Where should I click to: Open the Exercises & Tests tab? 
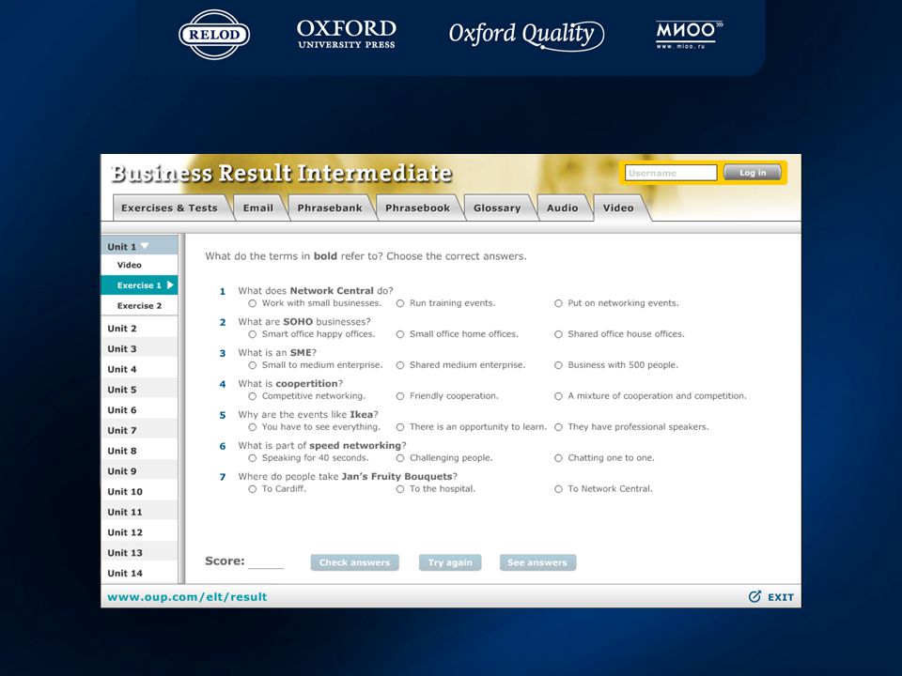pos(169,208)
